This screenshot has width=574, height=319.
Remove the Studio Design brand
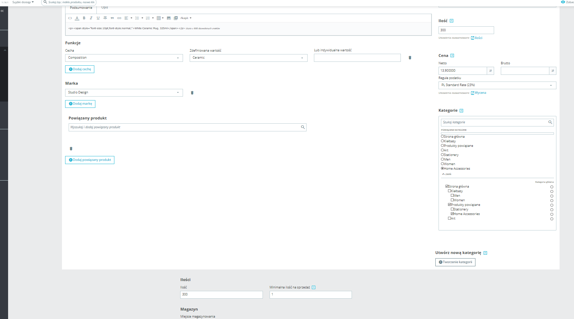click(x=192, y=93)
